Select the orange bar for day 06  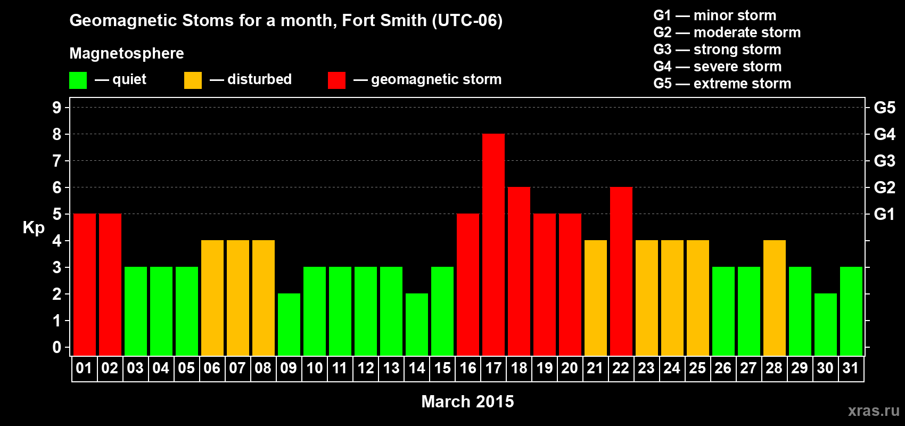212,298
